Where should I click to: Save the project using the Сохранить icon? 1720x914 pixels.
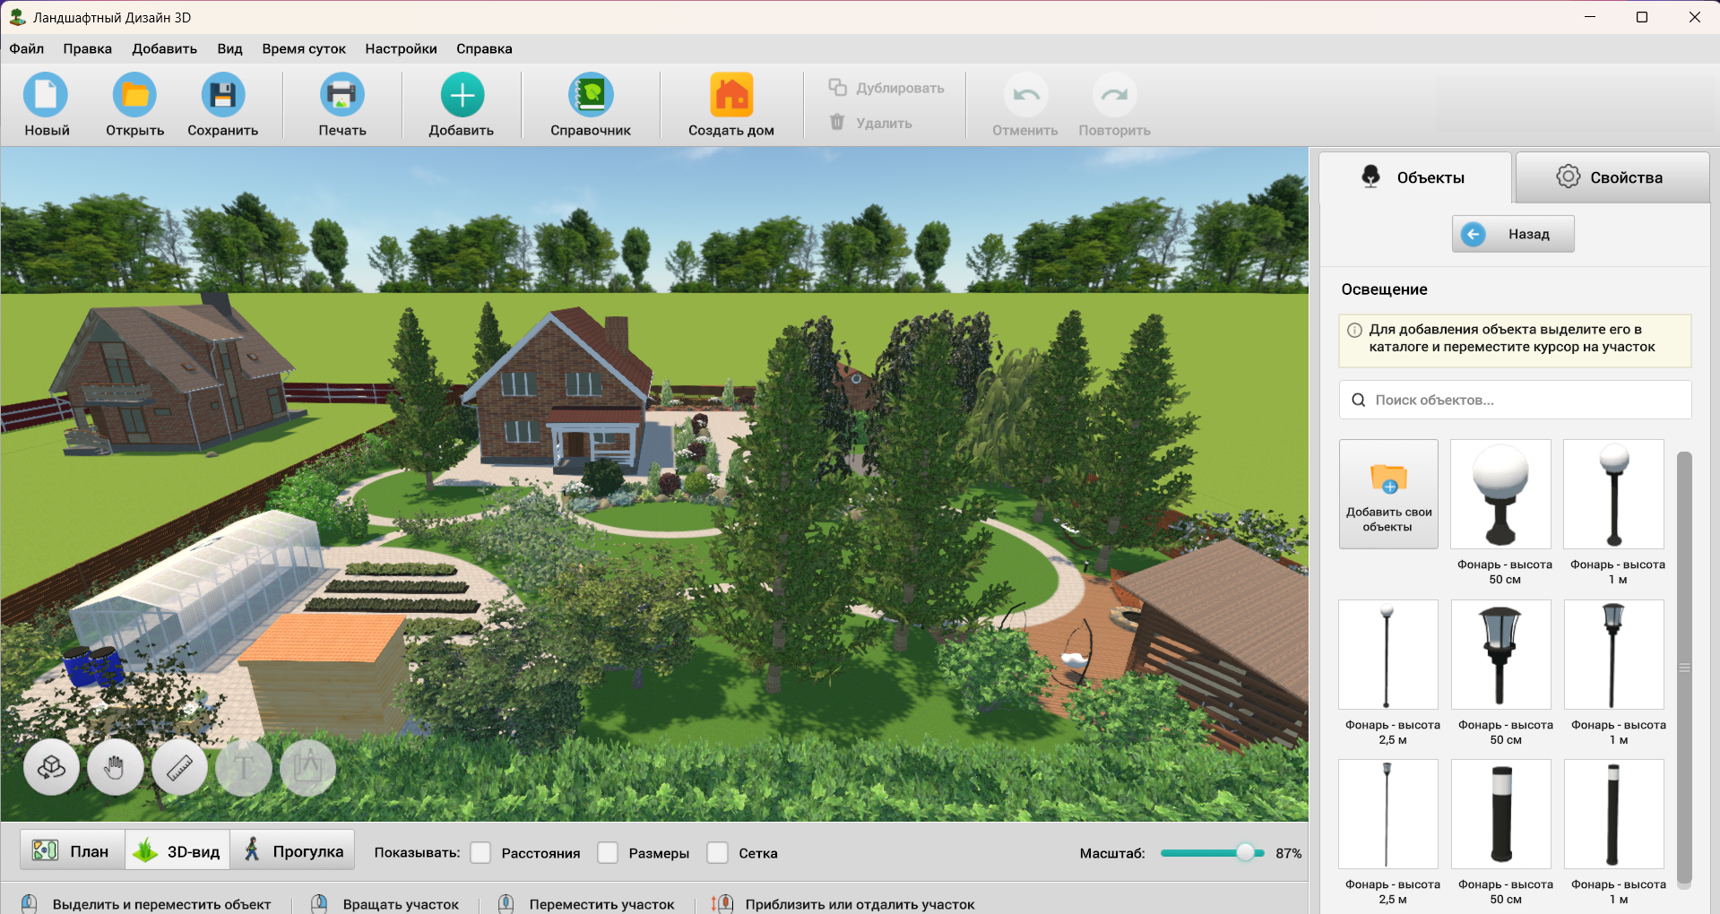point(222,96)
